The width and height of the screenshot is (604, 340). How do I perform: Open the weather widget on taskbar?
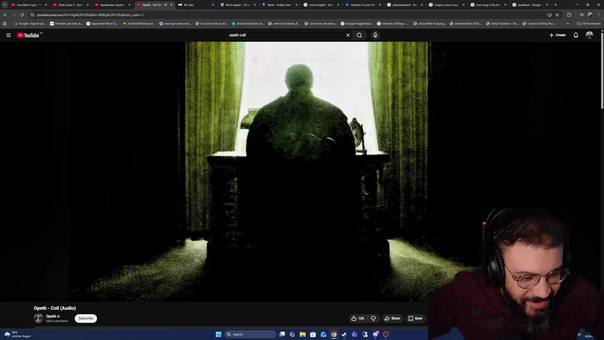pyautogui.click(x=17, y=334)
